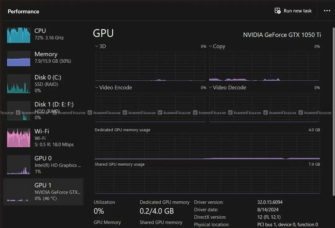Click the Run new task icon
The image size is (335, 228).
coord(278,11)
